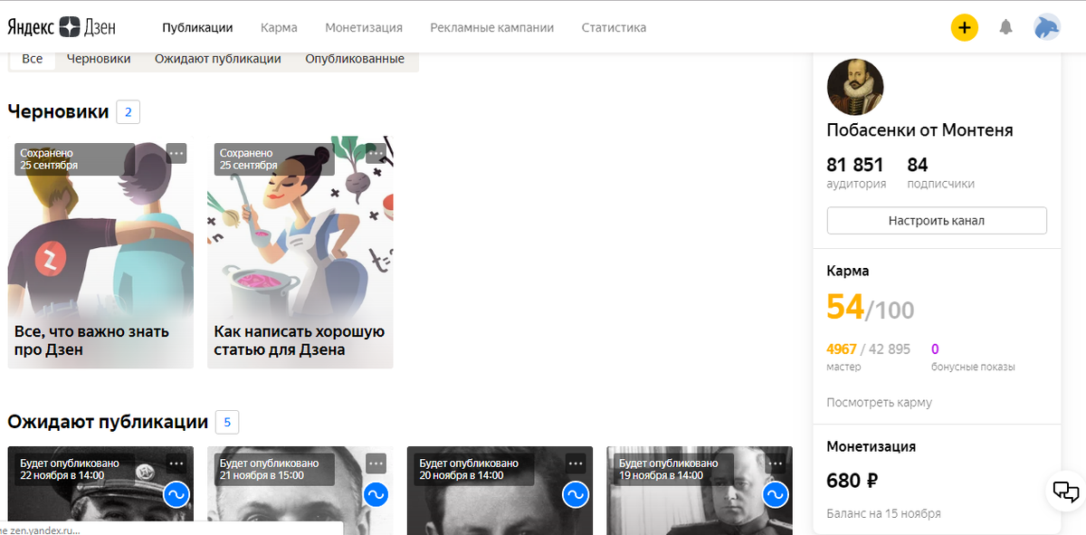Open options menu on 22 ноября scheduled post
Viewport: 1086px width, 535px height.
click(x=176, y=463)
